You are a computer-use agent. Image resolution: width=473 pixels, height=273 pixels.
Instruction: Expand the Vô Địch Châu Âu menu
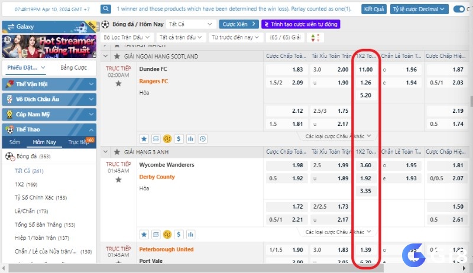click(x=49, y=99)
